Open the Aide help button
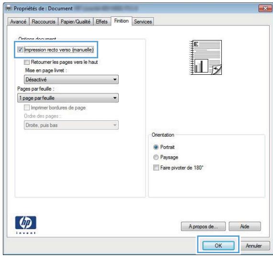Screen dimensions: 273x256 pos(245,226)
